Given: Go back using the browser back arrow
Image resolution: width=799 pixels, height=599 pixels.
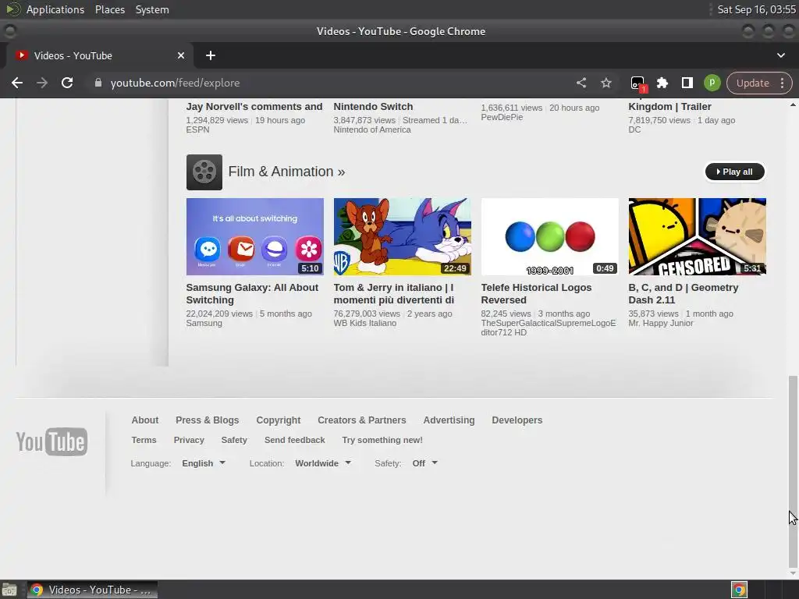Looking at the screenshot, I should click(17, 83).
